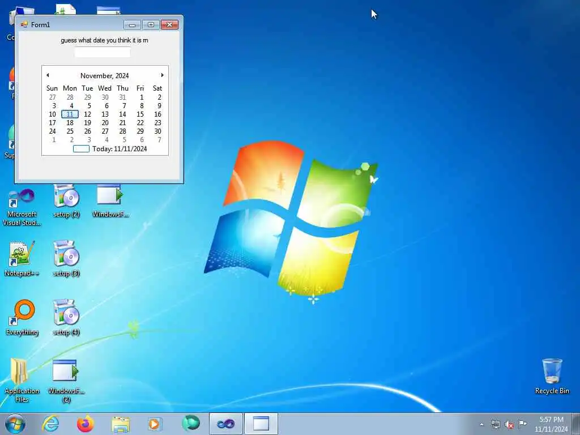The width and height of the screenshot is (580, 435).
Task: Select the setup (4) installer icon
Action: (x=66, y=317)
